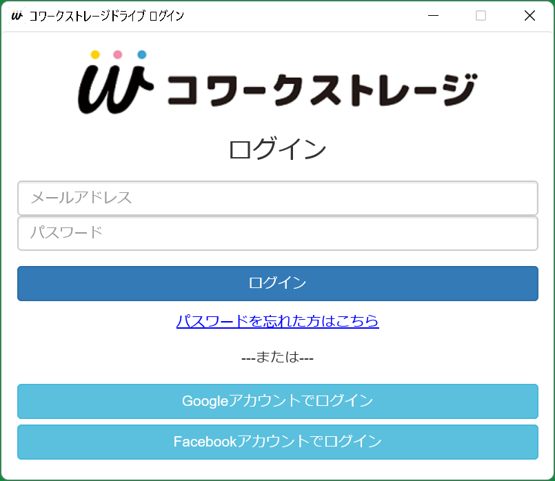Click the ---または--- divider text
This screenshot has height=481, width=555.
[x=277, y=358]
